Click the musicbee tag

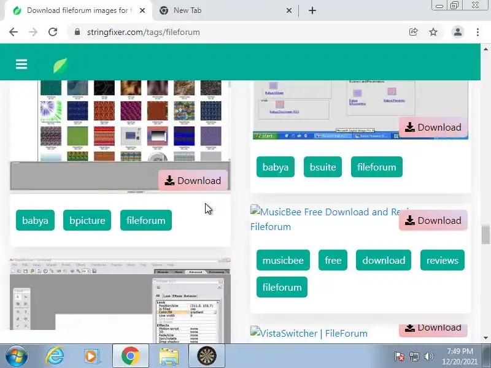[283, 260]
